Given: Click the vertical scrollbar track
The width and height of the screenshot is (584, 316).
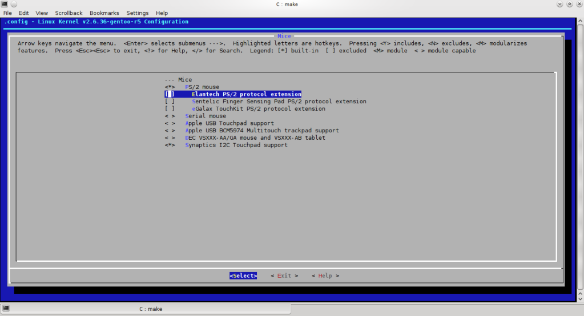Looking at the screenshot, I should (580, 158).
